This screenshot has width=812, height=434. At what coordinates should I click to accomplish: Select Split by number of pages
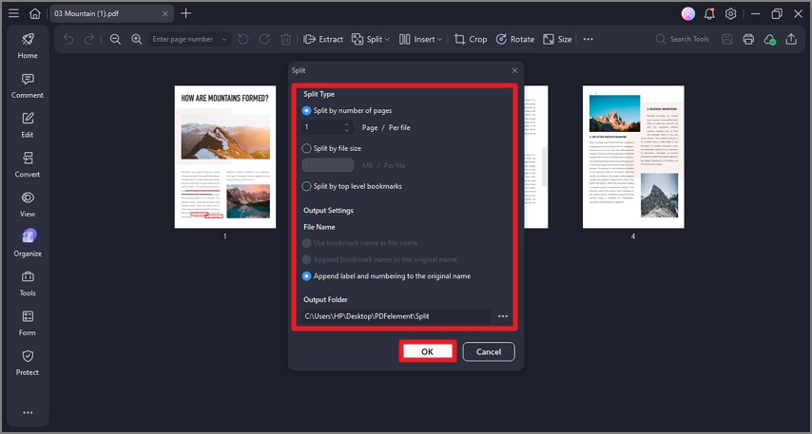(x=347, y=111)
